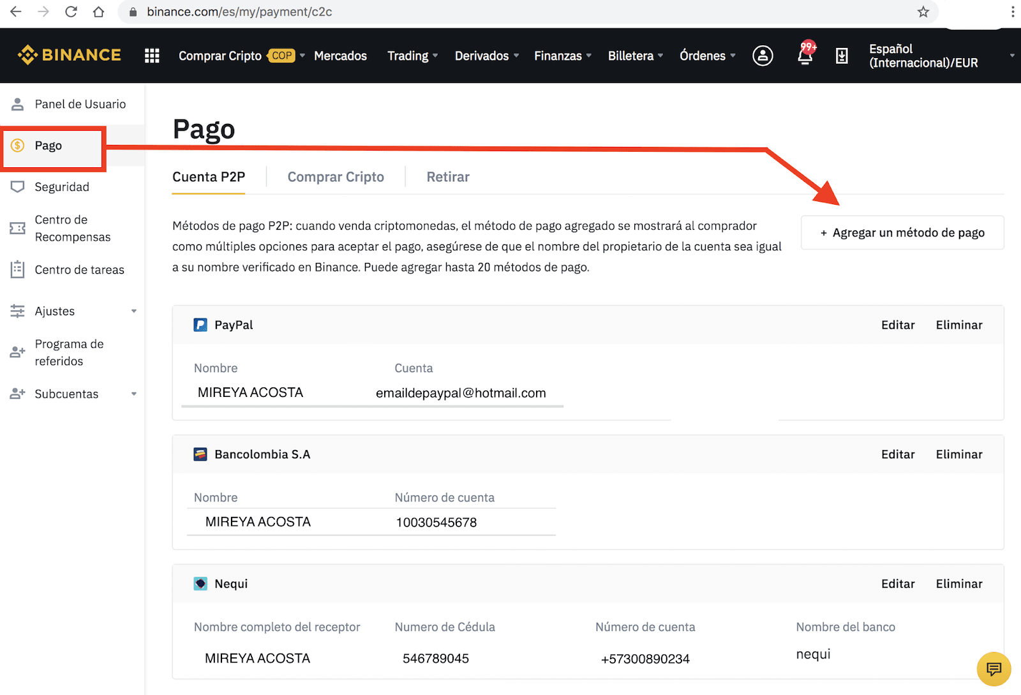The width and height of the screenshot is (1021, 695).
Task: Click the Pago coin icon in sidebar
Action: click(x=18, y=146)
